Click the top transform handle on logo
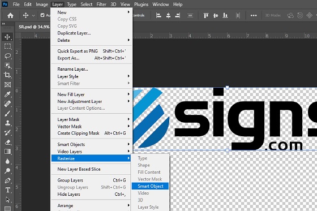317x211 pixels. click(227, 88)
